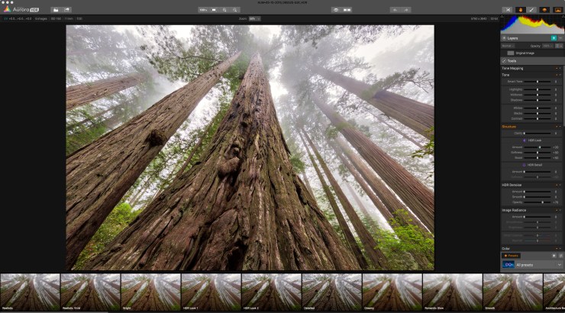Toggle the histogram display icon
This screenshot has height=313, width=565.
[557, 10]
